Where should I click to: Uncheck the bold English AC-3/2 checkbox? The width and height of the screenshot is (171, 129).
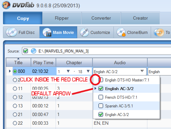(101, 88)
